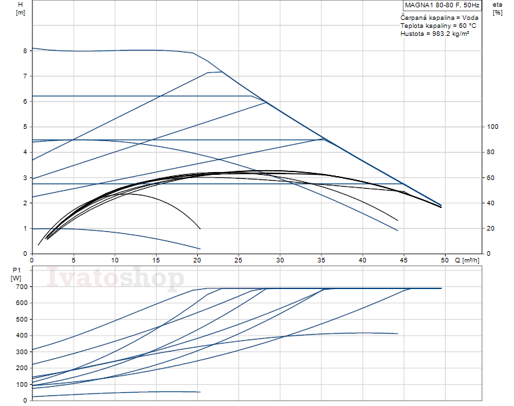Click the 400 tick on the P1 axis

point(20,336)
